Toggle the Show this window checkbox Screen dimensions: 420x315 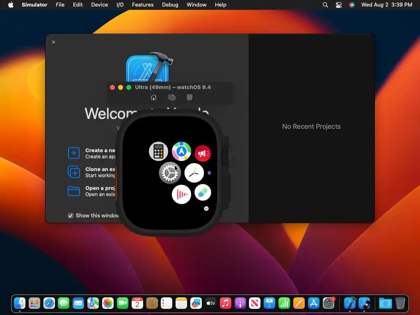pyautogui.click(x=71, y=216)
